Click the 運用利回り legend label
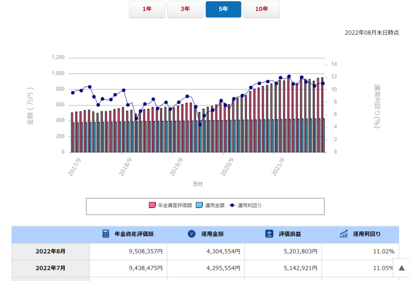This screenshot has height=281, width=410. click(250, 205)
